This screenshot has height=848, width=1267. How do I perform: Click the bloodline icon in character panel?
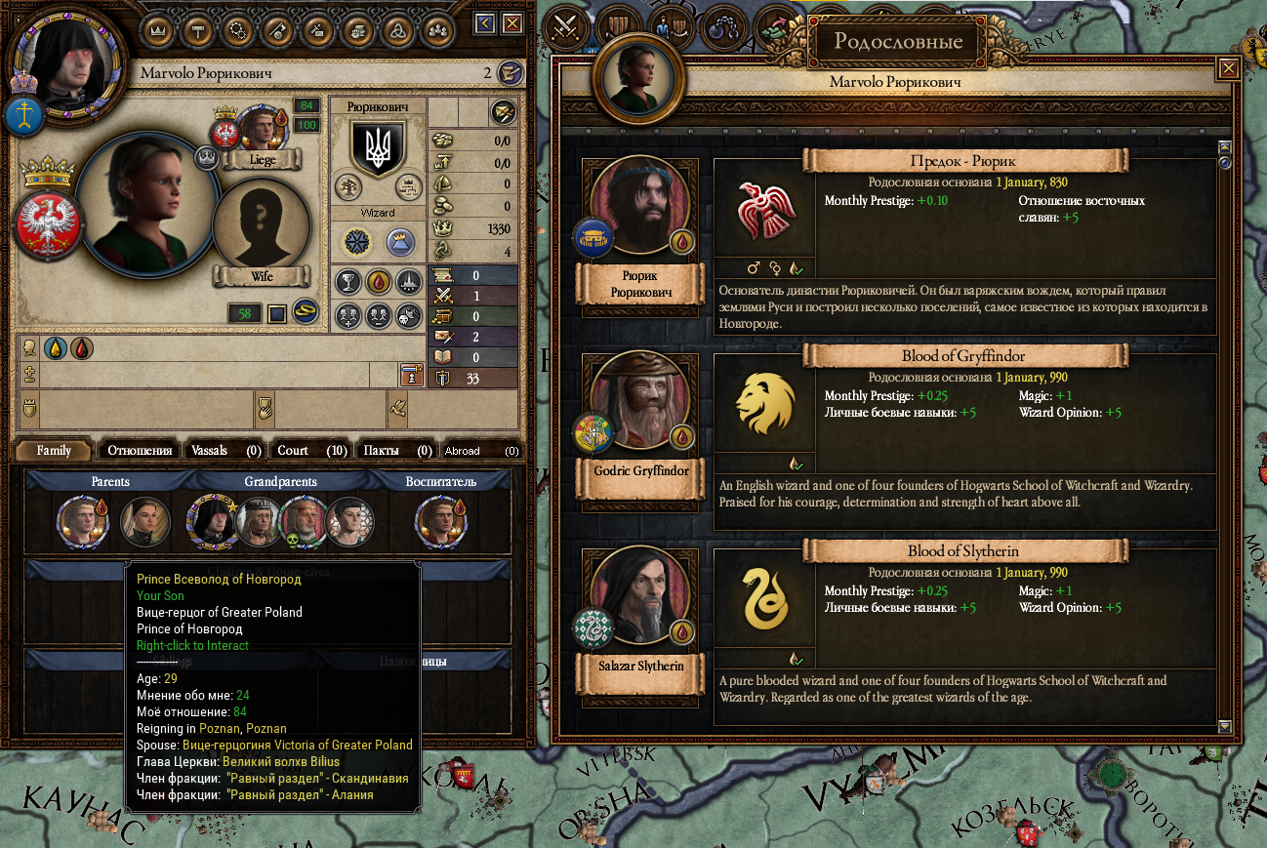pyautogui.click(x=378, y=283)
